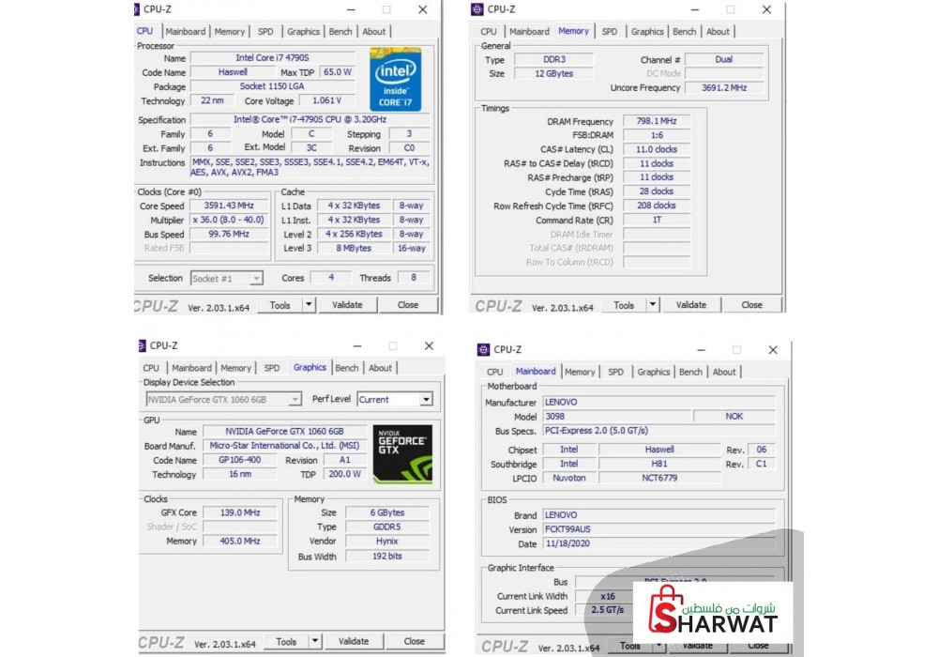Select Mainboard tab in the Graphics window
Viewport: 938px width, 657px height.
coord(192,368)
